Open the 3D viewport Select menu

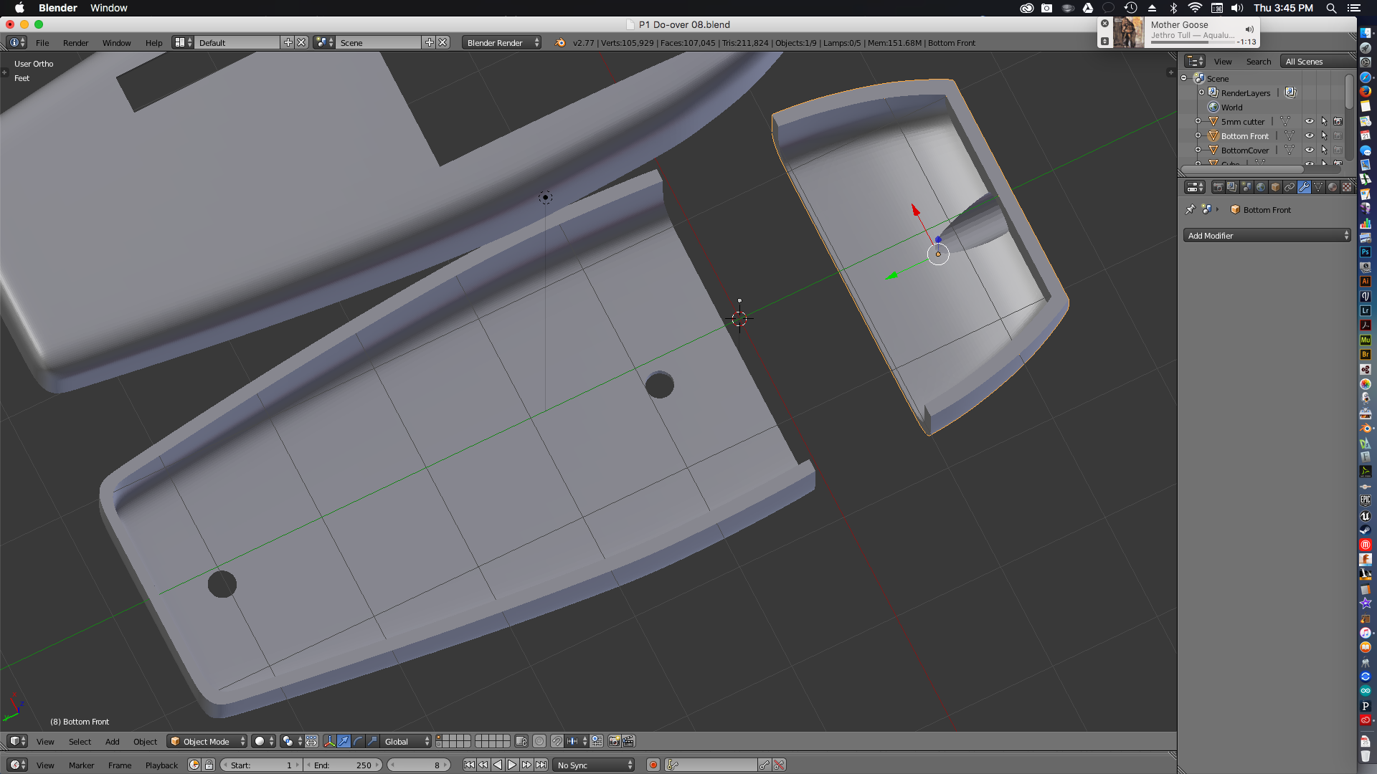(80, 742)
